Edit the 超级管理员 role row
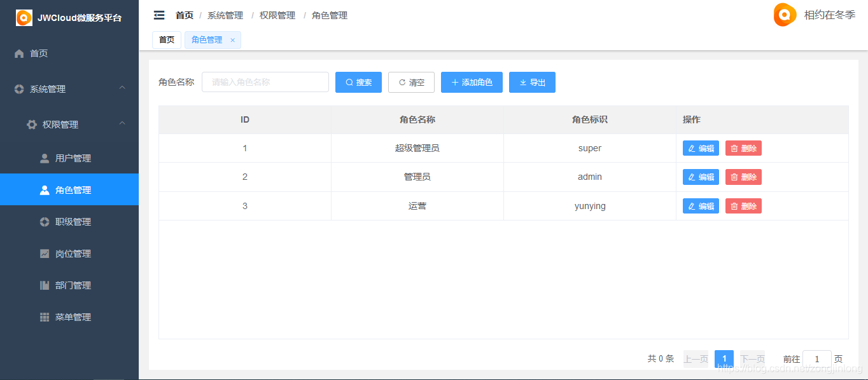868x380 pixels. [x=701, y=149]
